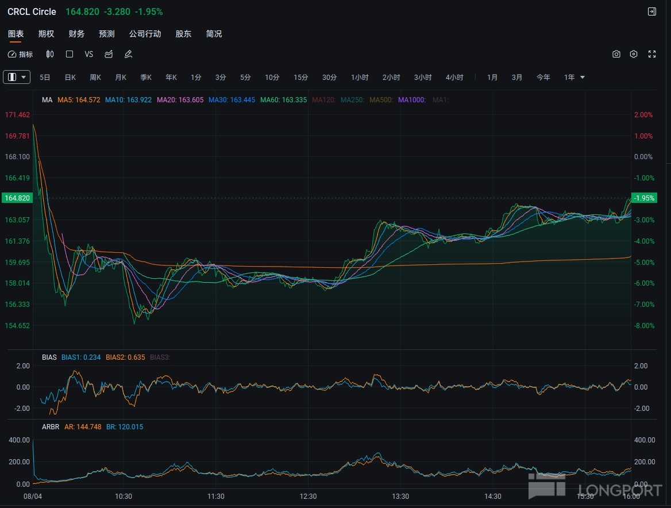
Task: Switch to the 期权 tab
Action: 46,34
